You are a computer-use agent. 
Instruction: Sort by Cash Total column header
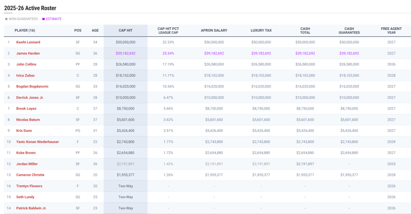305,30
